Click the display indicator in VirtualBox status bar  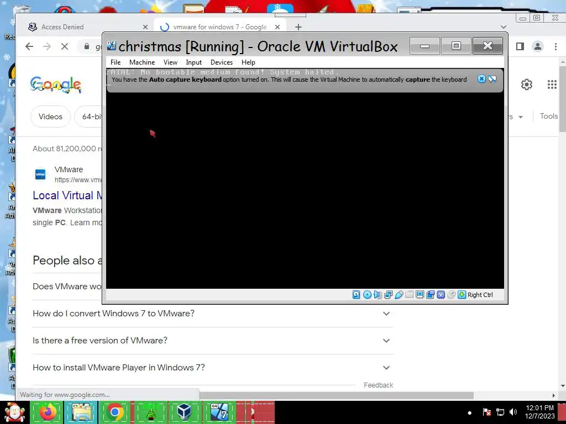420,295
